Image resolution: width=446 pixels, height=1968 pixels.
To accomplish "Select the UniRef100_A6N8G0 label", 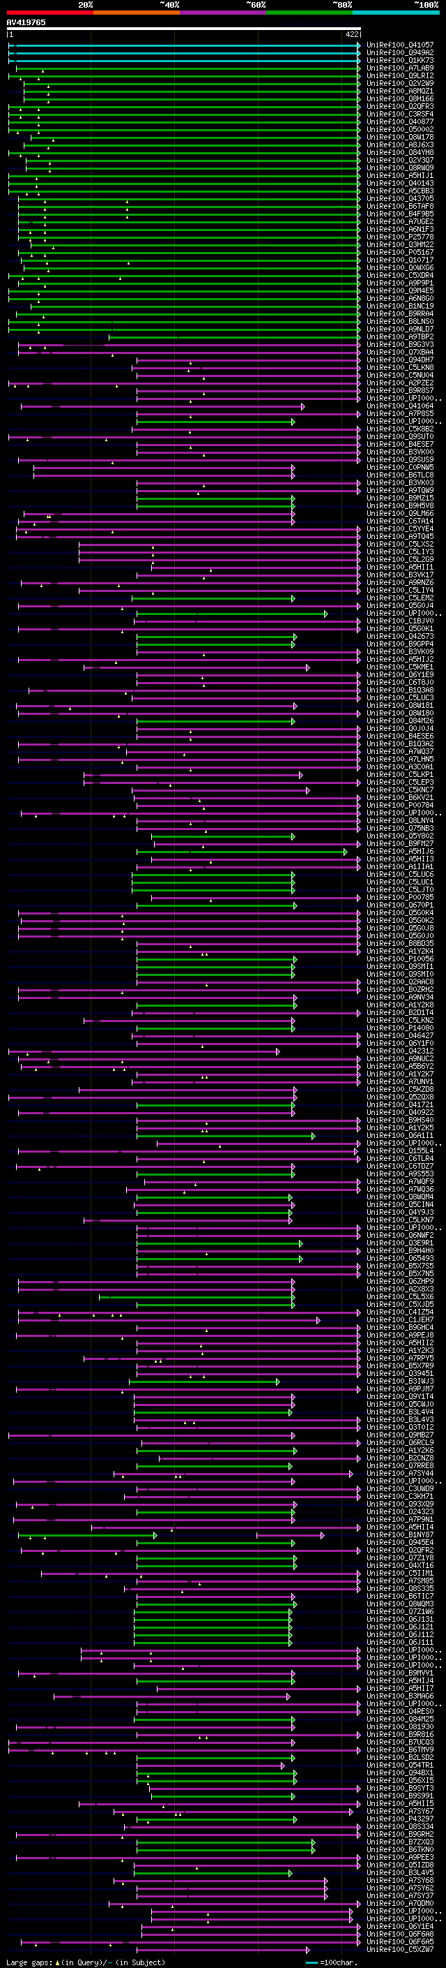I will click(x=400, y=298).
